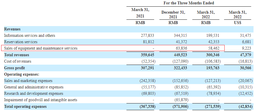Click the Reservation services row label

tap(21, 42)
